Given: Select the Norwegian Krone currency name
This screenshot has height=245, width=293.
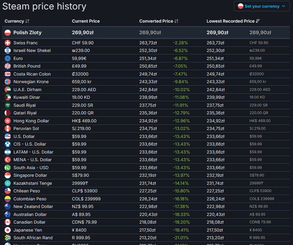Looking at the screenshot, I should 31,82.
